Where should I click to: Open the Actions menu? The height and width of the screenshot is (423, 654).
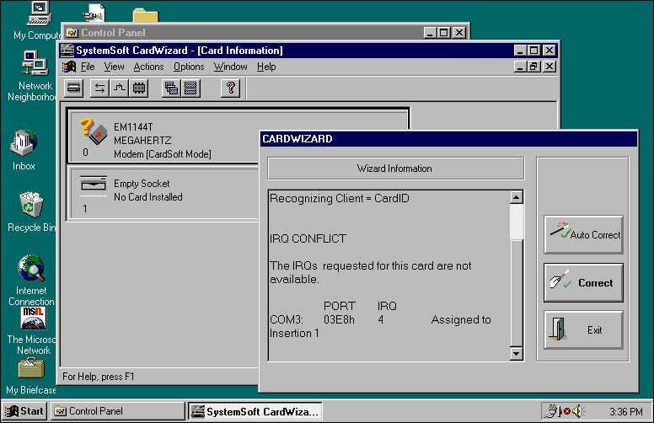click(148, 67)
